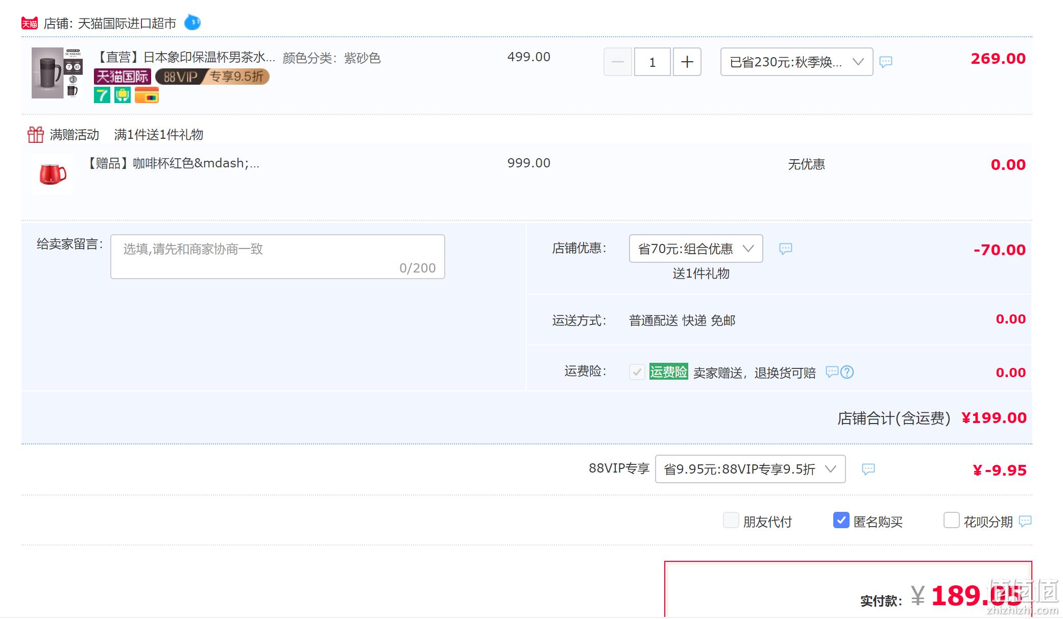Image resolution: width=1063 pixels, height=619 pixels.
Task: Click the comment icon next to 花呗分期
Action: click(x=1025, y=521)
